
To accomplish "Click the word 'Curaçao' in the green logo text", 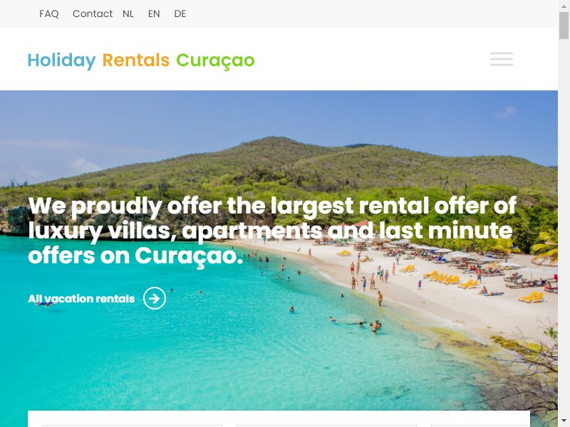I will point(216,60).
